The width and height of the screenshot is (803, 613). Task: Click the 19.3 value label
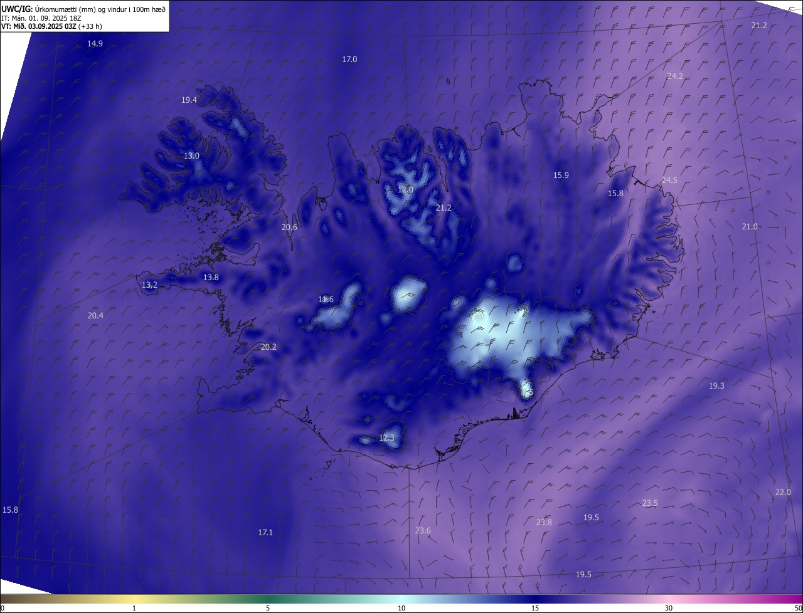pos(716,385)
